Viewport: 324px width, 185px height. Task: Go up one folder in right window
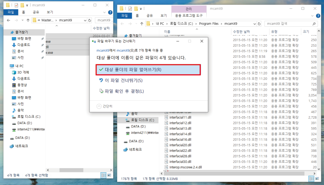coord(142,24)
